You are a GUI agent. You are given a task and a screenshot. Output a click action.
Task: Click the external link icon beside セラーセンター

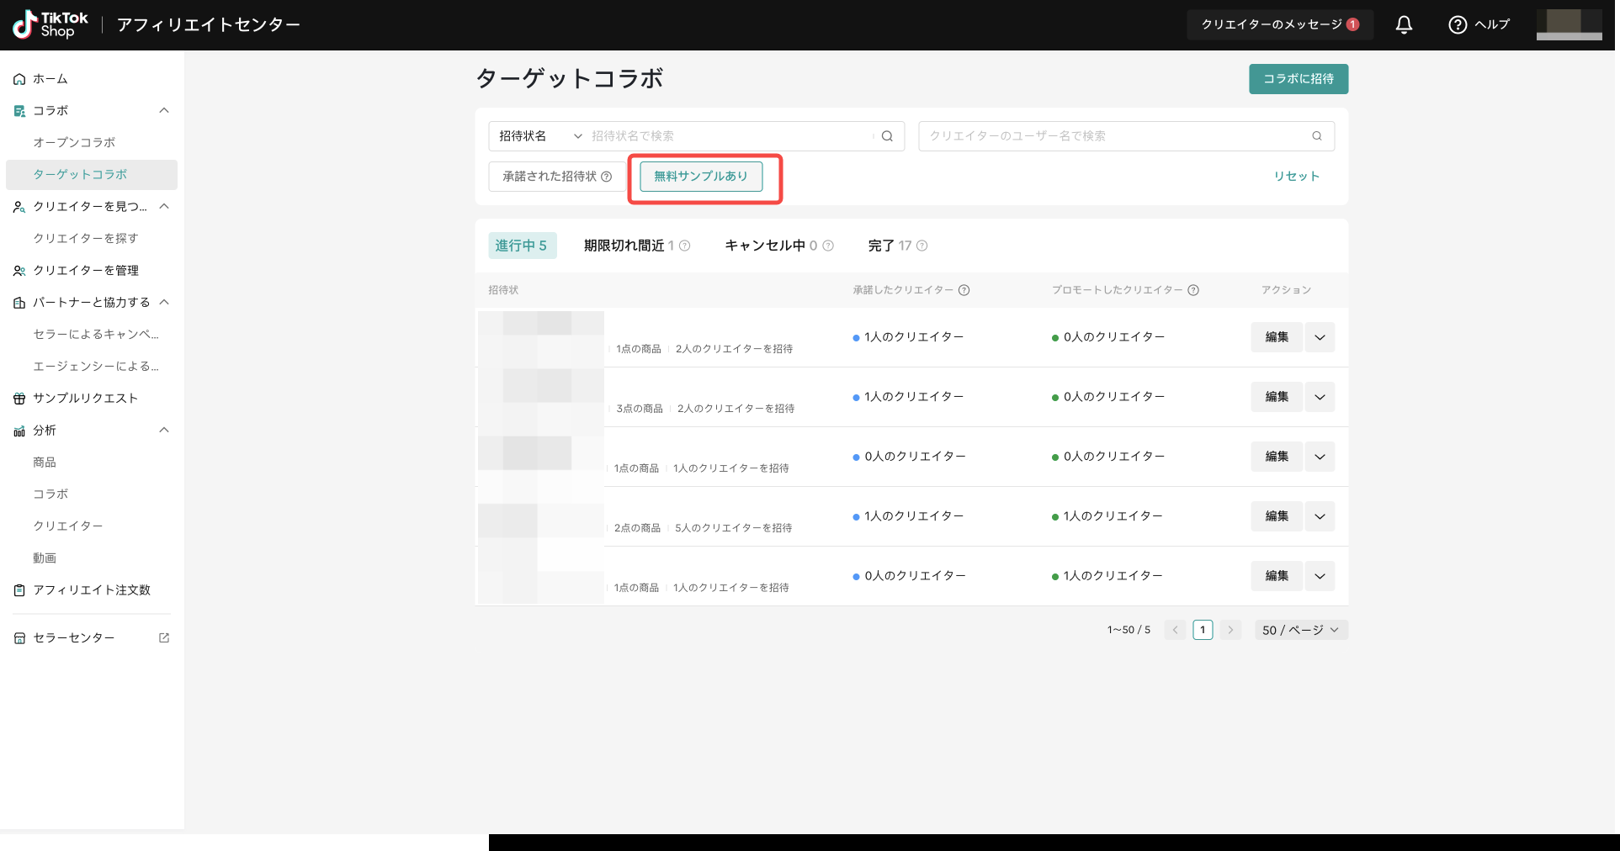(164, 638)
